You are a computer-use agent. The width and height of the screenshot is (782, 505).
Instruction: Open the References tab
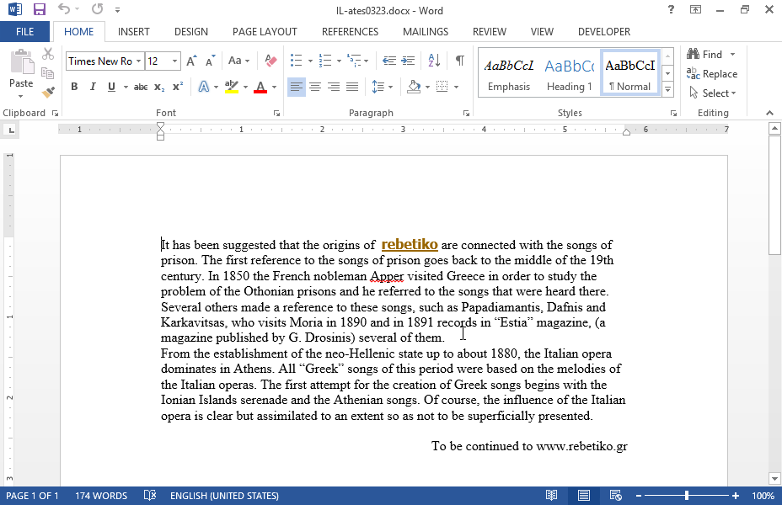coord(350,32)
